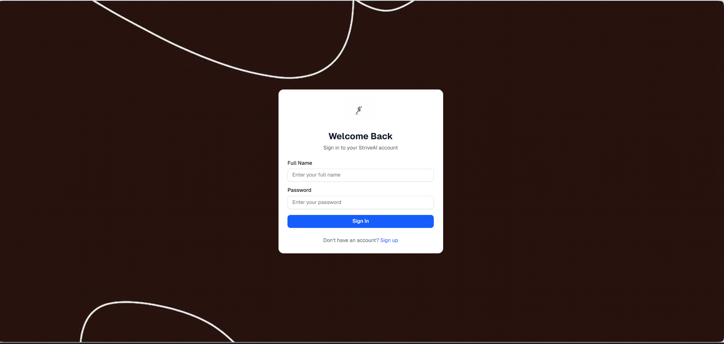
Task: Go to account registration via Sign up
Action: (389, 240)
